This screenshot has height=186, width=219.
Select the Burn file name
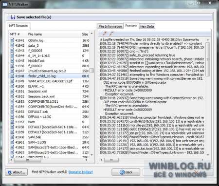point(32,122)
